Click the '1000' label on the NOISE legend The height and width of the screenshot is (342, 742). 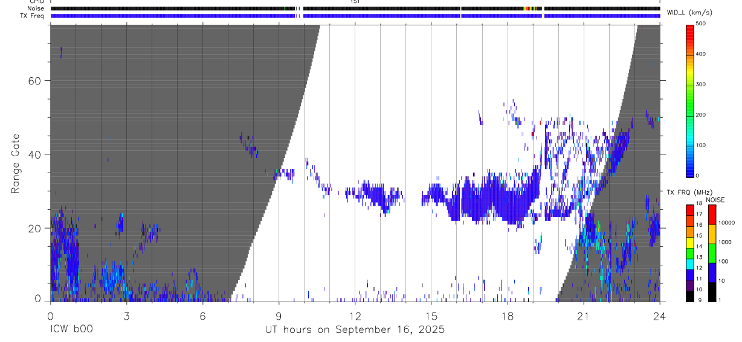725,242
